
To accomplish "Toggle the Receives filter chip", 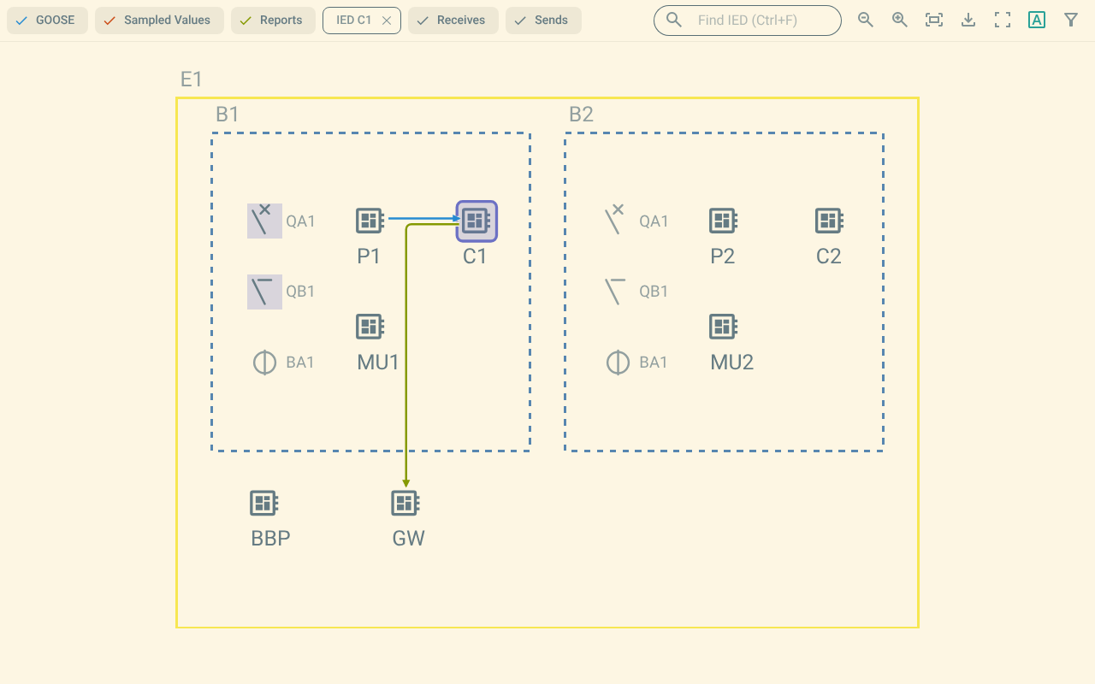I will [453, 21].
